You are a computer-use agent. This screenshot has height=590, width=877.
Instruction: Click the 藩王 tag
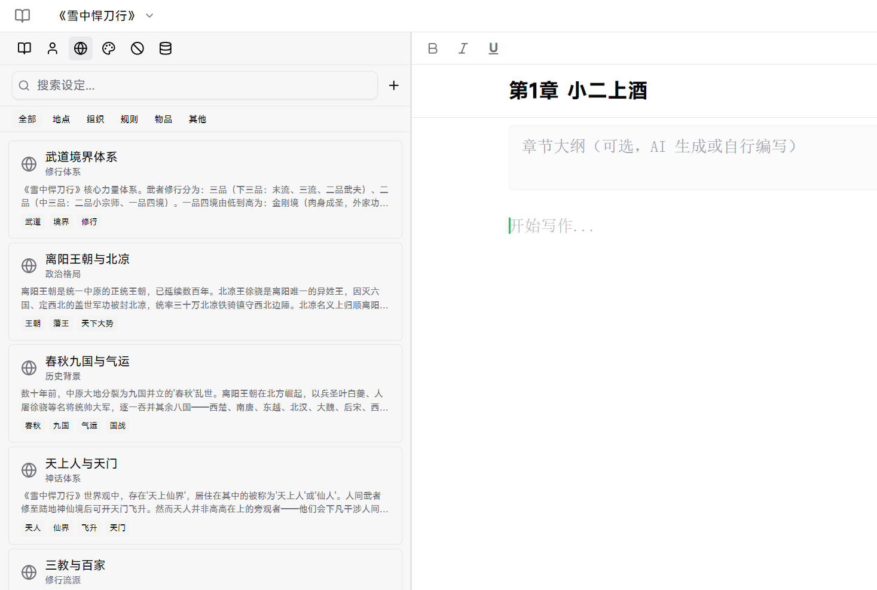click(61, 323)
